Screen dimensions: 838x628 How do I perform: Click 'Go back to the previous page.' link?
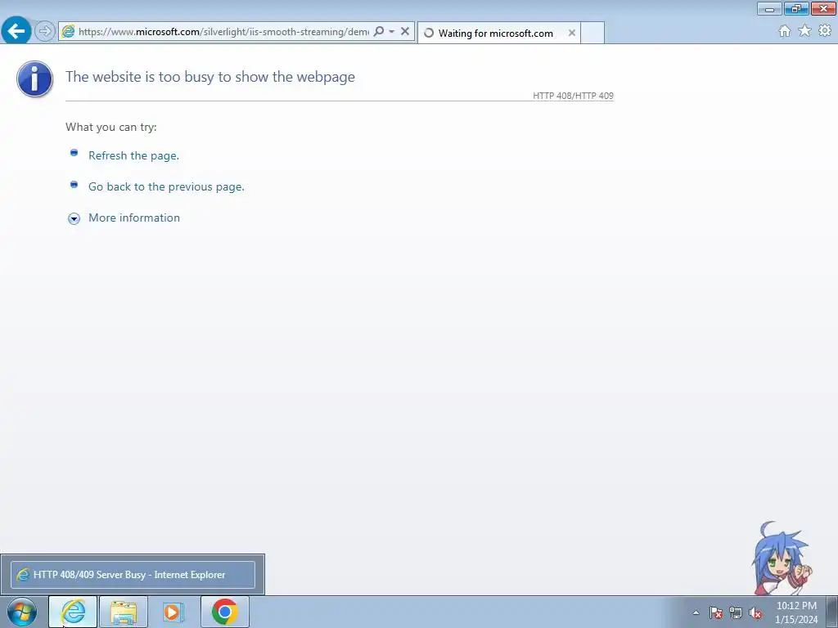pos(166,186)
